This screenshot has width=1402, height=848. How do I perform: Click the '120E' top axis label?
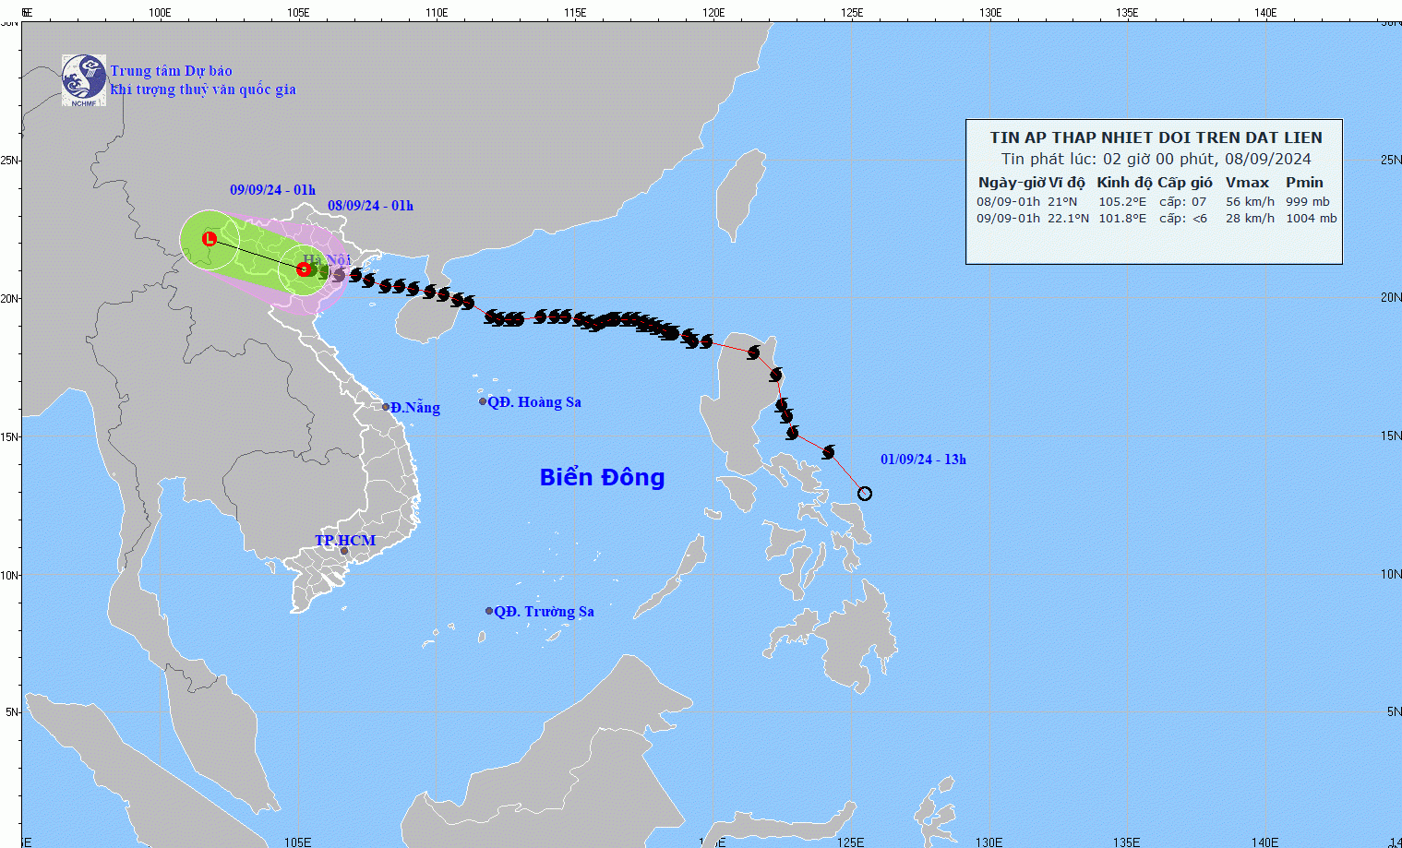point(713,13)
